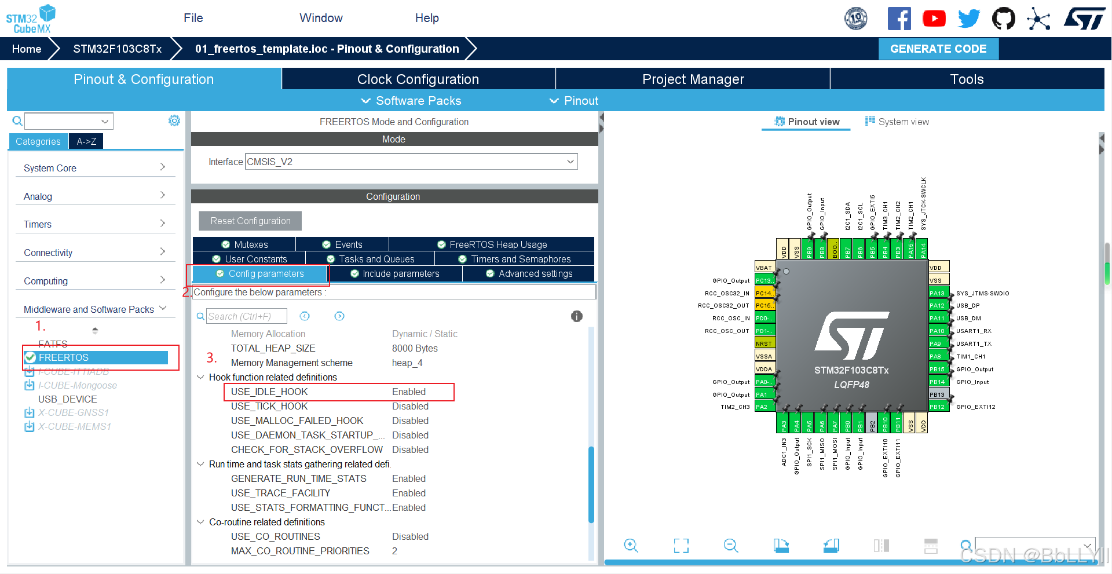Open the Include parameters tab
Screen dimensions: 1112x574
(395, 273)
